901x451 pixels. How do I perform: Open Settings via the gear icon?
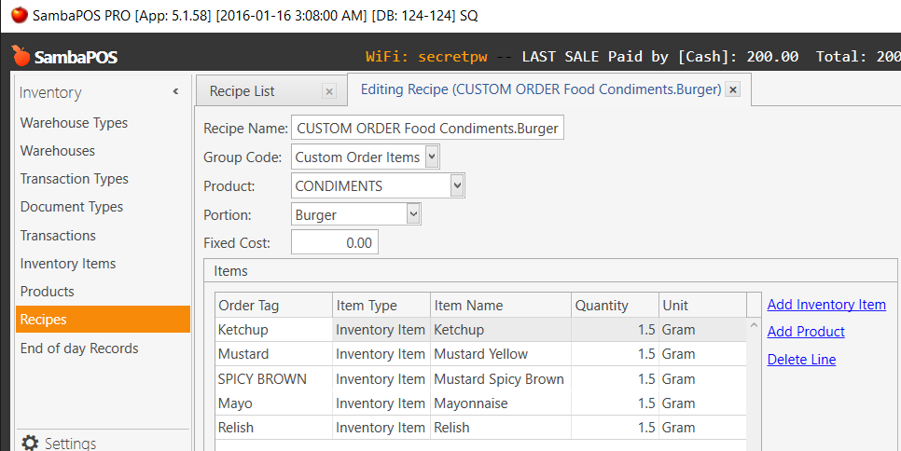pyautogui.click(x=30, y=443)
